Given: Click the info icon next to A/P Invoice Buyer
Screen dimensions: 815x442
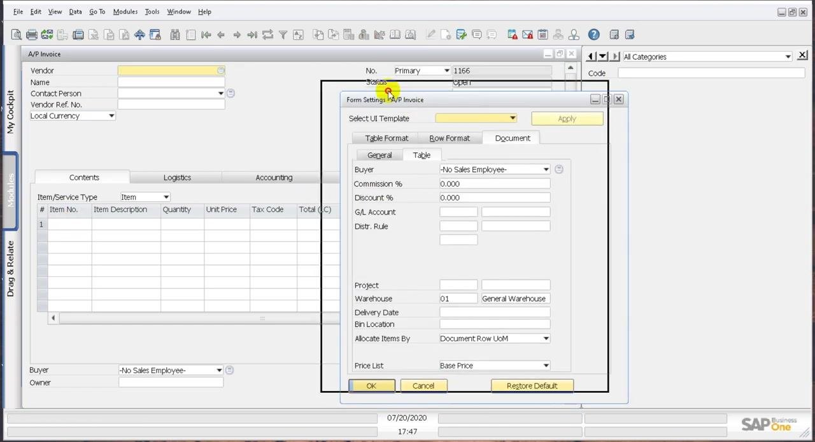Looking at the screenshot, I should point(229,370).
